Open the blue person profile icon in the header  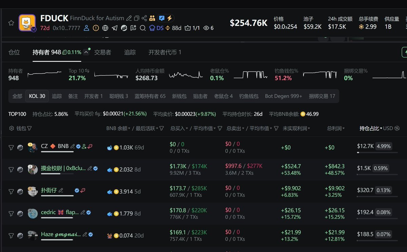point(86,28)
